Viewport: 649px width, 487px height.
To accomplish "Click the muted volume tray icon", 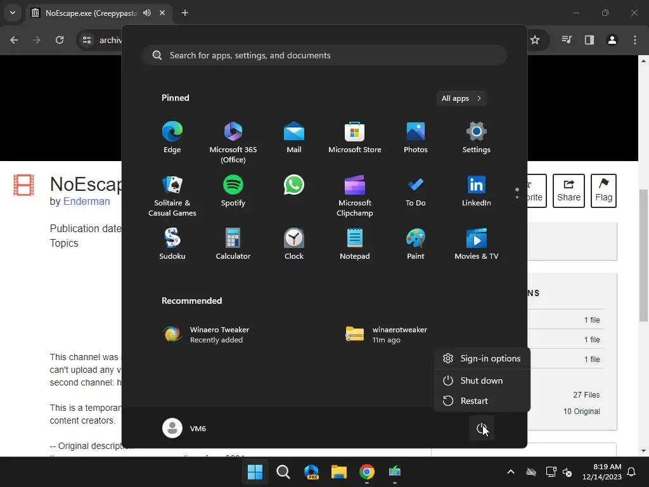I will (567, 472).
